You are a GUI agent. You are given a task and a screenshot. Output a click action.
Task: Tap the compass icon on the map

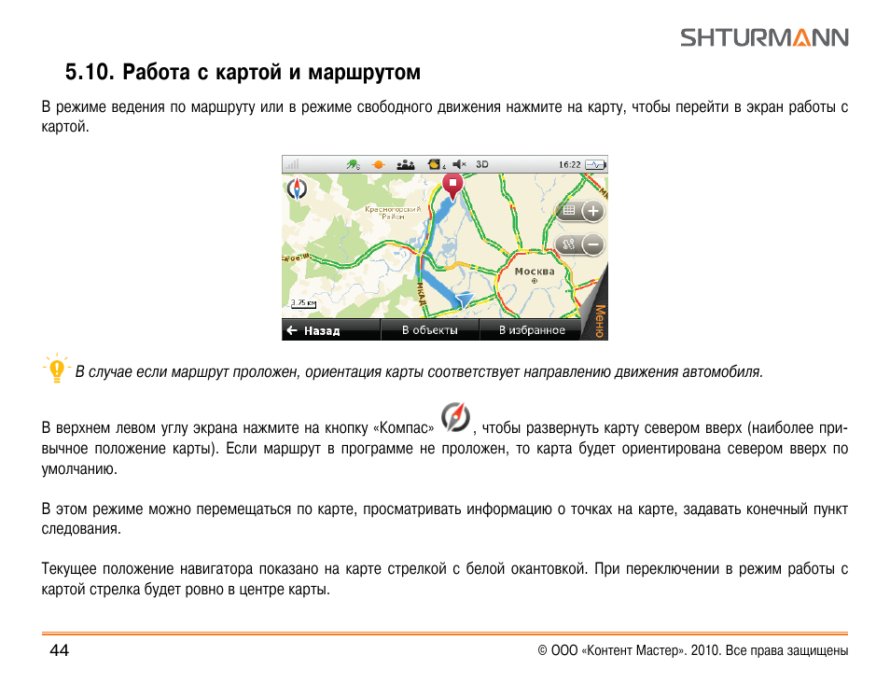tap(297, 189)
